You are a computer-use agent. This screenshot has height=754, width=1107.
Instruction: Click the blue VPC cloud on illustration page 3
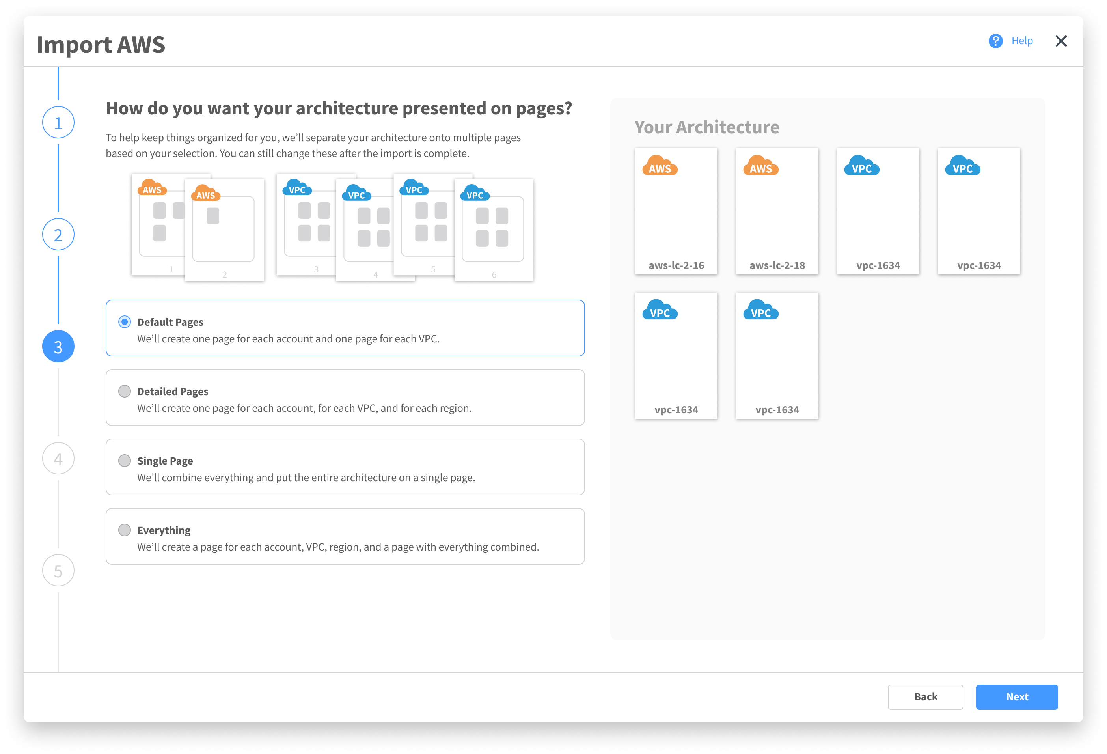(297, 188)
